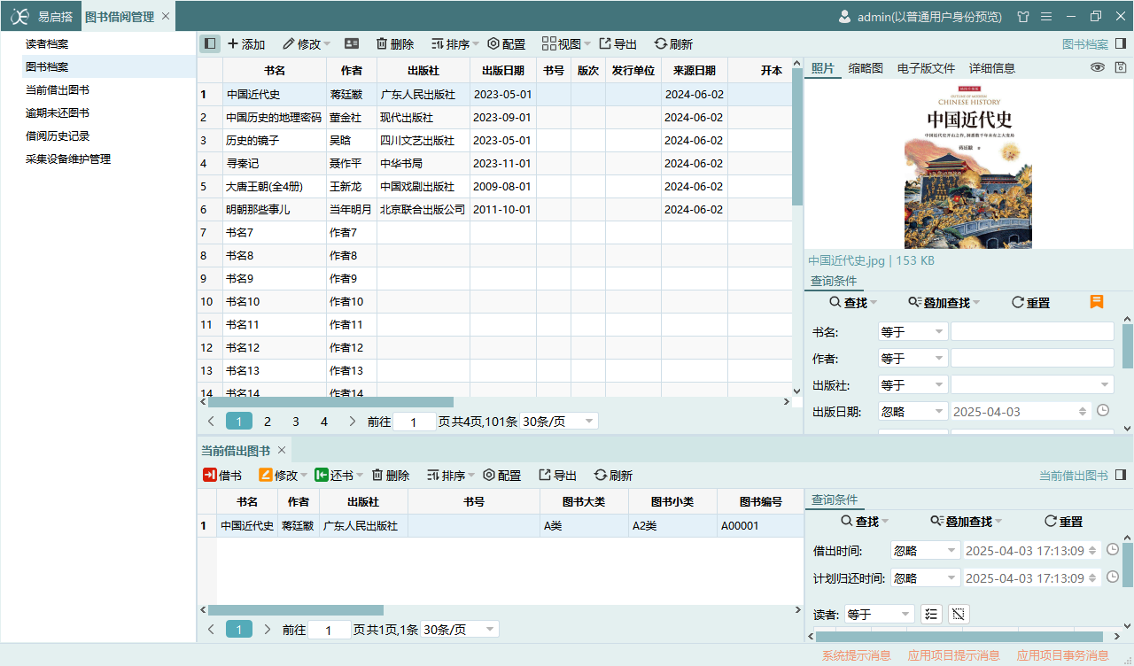Click 删除 in the lending toolbar
1134x666 pixels.
[x=390, y=476]
